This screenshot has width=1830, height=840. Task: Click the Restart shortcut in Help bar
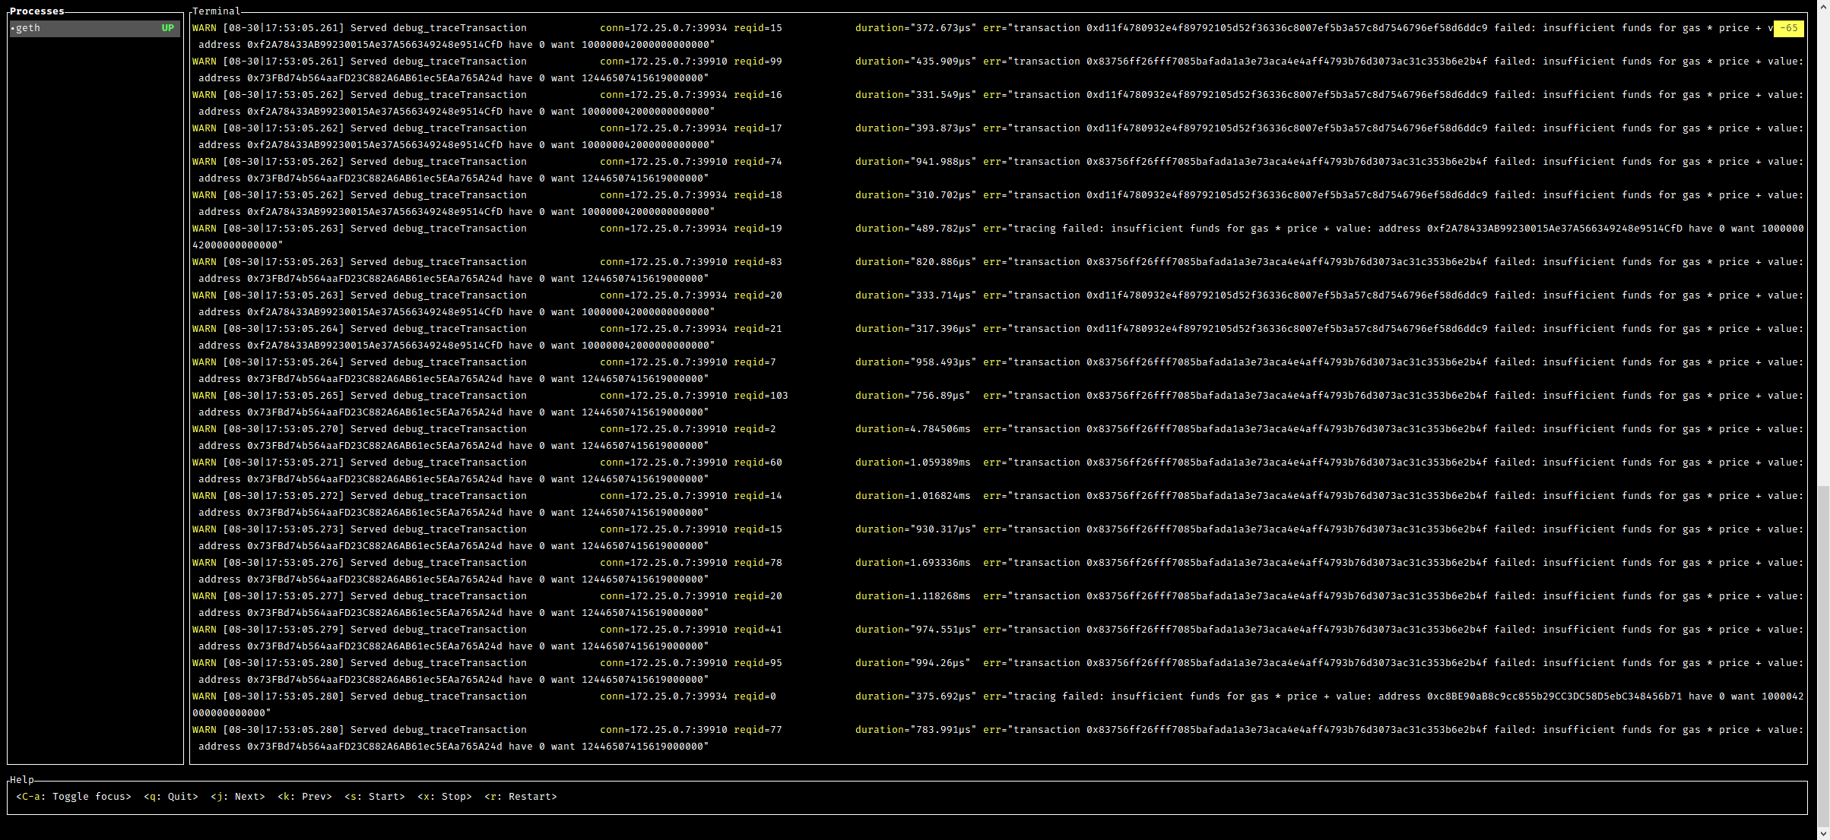click(521, 797)
